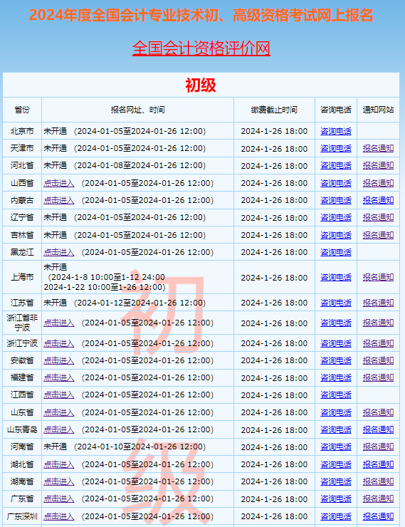Viewport: 405px width, 527px height.
Task: Open 点击进入 for 黑龙江
Action: pyautogui.click(x=59, y=252)
